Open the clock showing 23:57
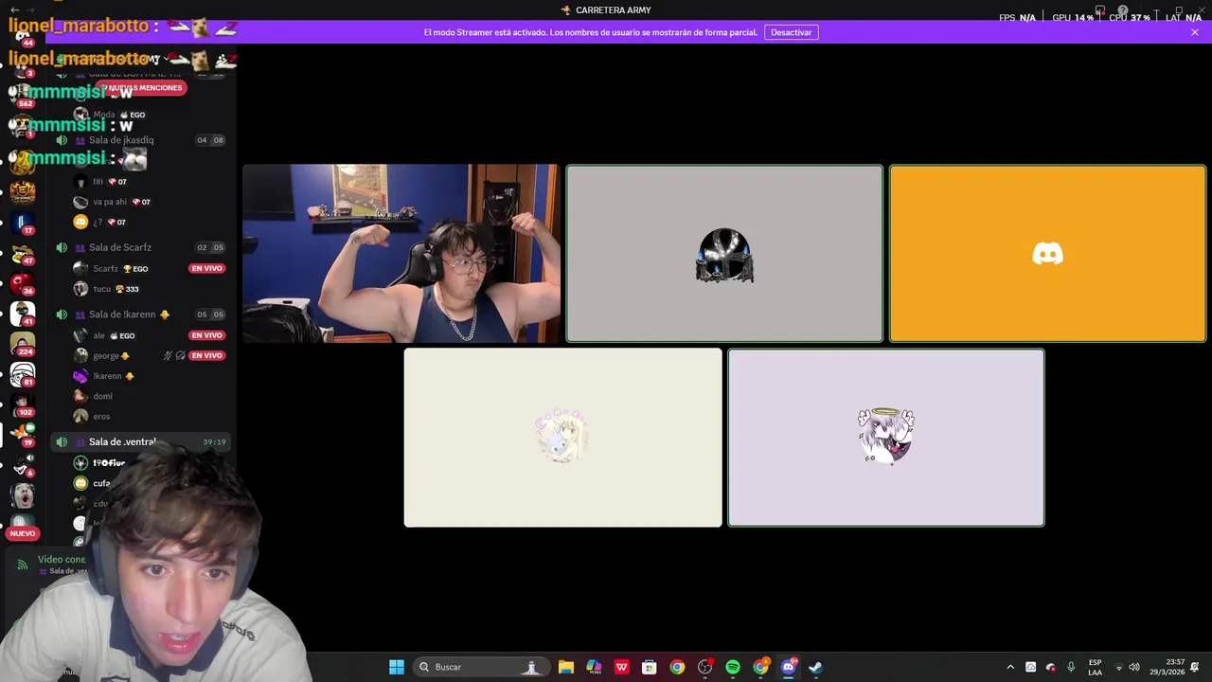 (1167, 667)
